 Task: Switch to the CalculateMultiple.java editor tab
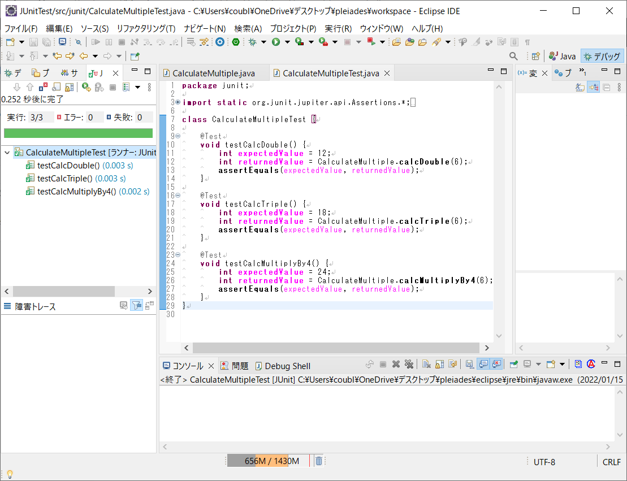[214, 73]
